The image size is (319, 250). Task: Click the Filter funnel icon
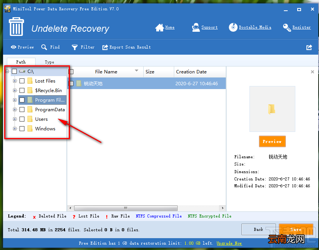point(74,47)
